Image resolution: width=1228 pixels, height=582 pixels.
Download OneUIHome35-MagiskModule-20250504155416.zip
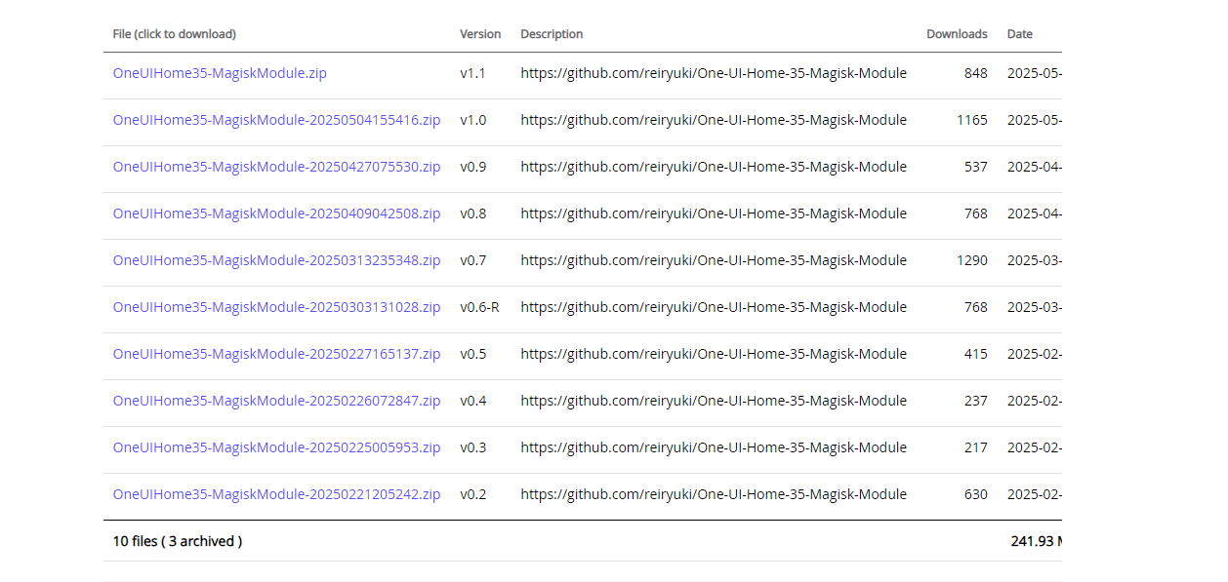point(276,120)
